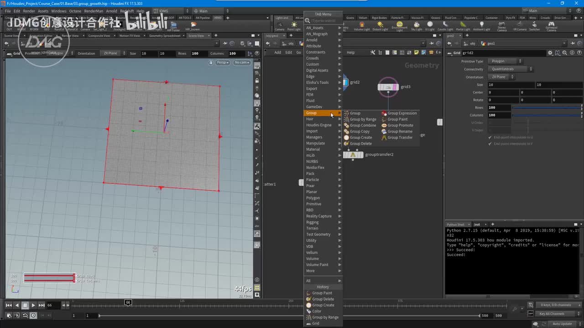This screenshot has height=328, width=584.
Task: Open the parameter gear settings menu
Action: coord(550,53)
